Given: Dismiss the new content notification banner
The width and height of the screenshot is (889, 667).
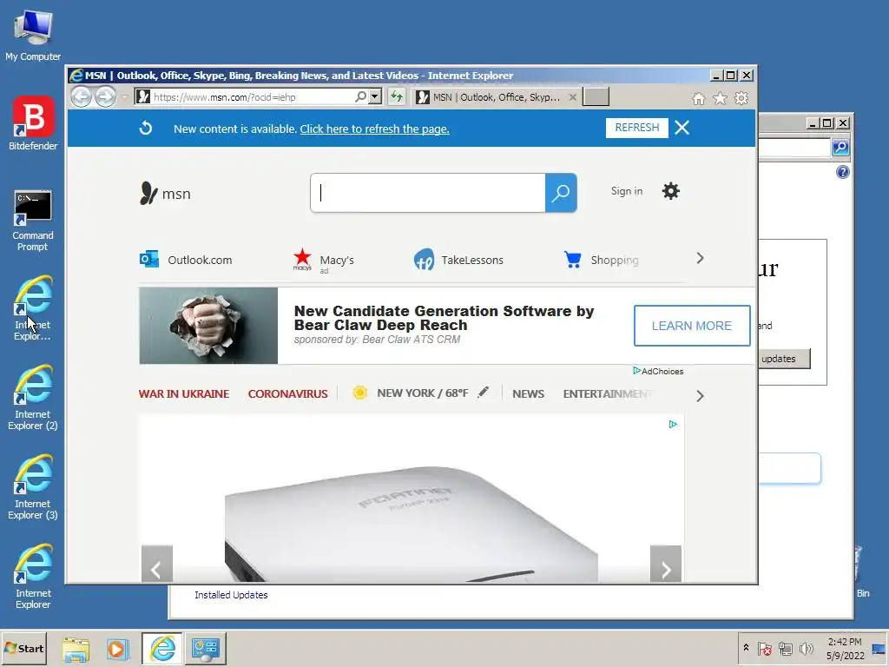Looking at the screenshot, I should (682, 128).
